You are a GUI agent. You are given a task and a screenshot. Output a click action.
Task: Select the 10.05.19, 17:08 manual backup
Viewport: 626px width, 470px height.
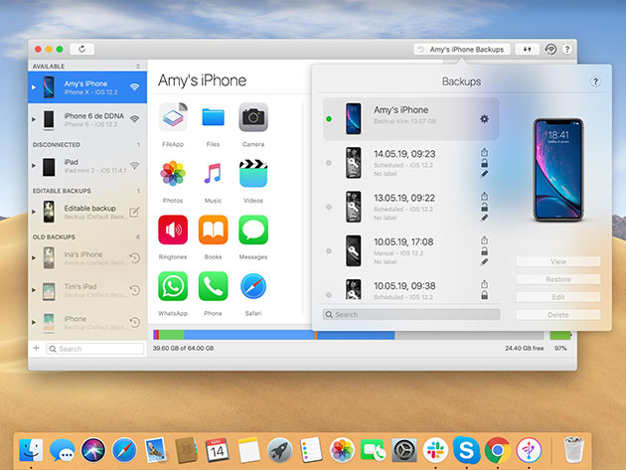point(410,250)
